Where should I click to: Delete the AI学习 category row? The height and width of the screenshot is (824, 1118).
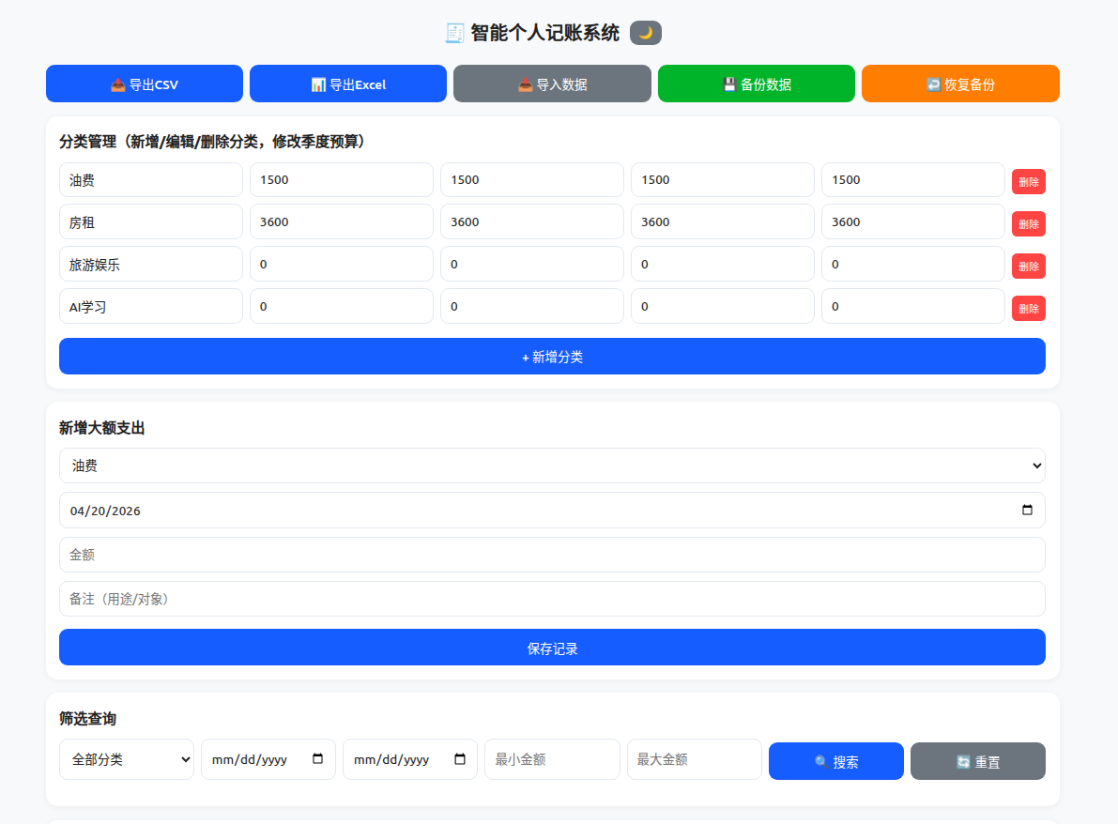pos(1028,309)
